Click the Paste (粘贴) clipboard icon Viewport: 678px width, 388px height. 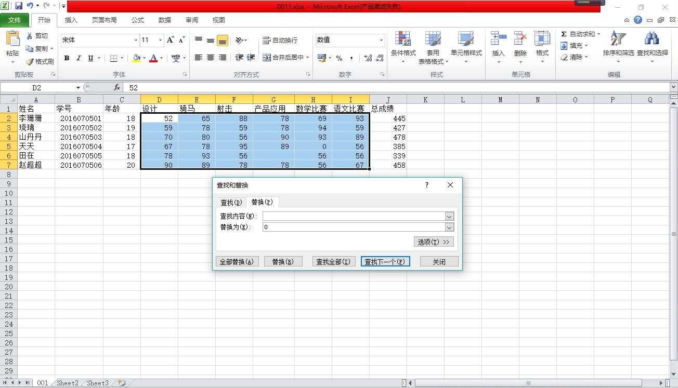12,39
